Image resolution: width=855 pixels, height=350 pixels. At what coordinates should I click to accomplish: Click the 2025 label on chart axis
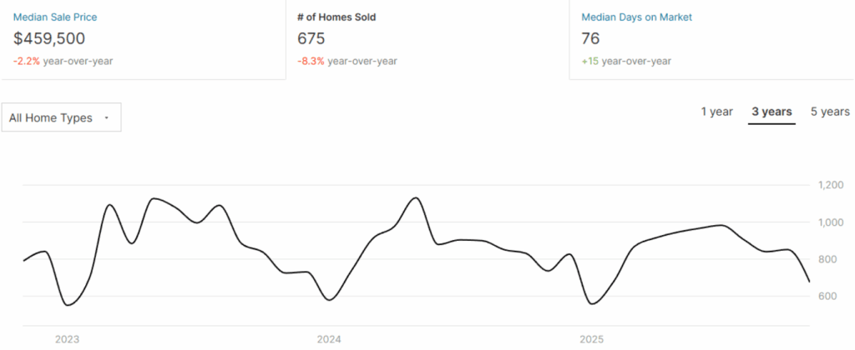591,339
